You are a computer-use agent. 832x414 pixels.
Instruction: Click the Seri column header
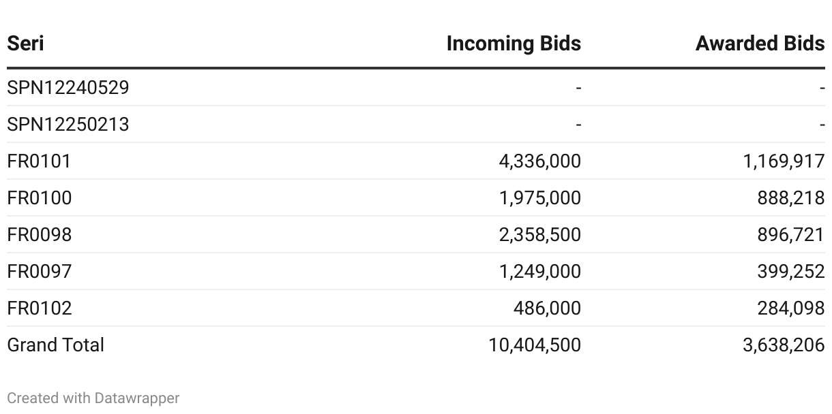pyautogui.click(x=25, y=44)
